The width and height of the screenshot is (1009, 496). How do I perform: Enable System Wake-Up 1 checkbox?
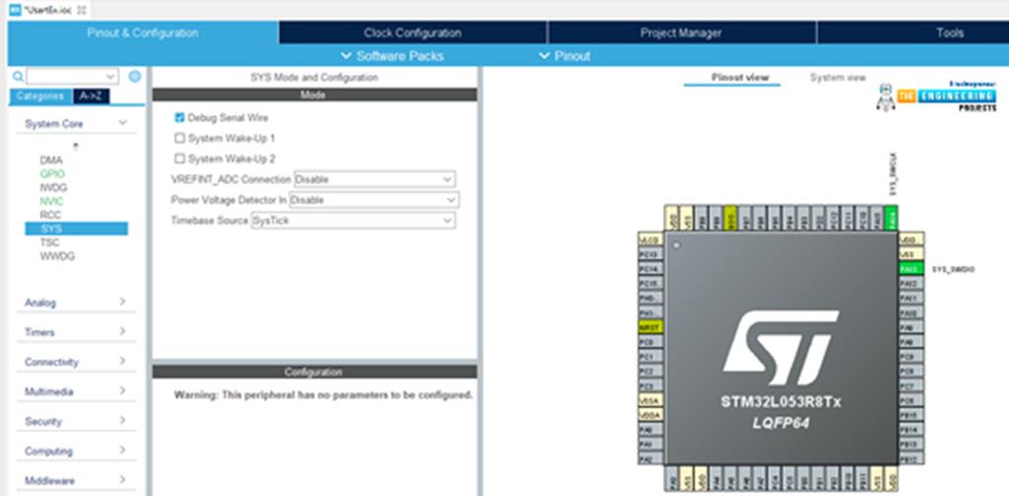coord(179,139)
